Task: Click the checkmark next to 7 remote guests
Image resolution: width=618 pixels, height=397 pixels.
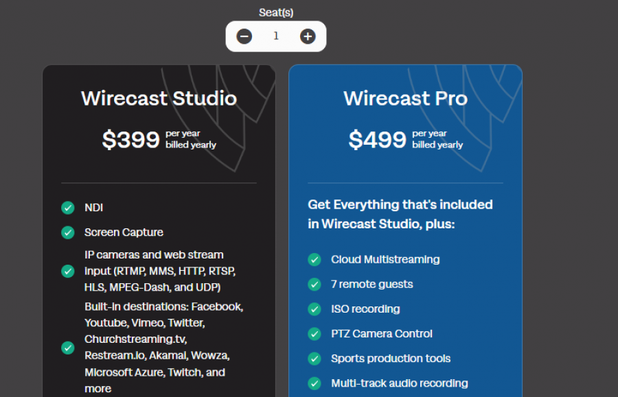Action: [314, 285]
